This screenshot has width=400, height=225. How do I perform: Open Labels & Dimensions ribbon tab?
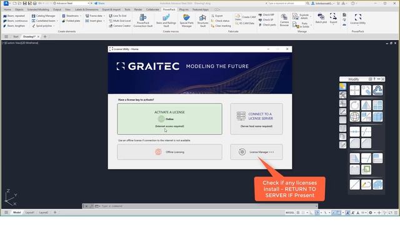[x=86, y=9]
